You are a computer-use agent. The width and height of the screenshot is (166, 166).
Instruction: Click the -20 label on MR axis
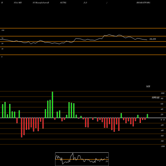[x=162, y=125]
